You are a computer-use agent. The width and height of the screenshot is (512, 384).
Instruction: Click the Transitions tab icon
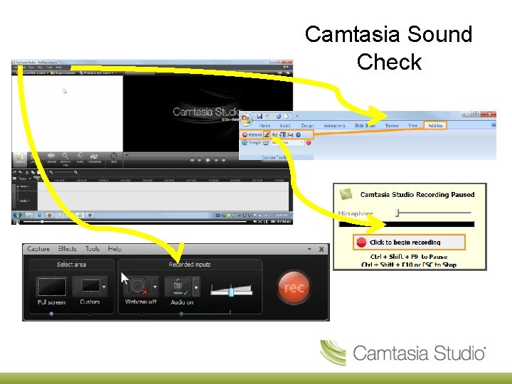(x=95, y=158)
